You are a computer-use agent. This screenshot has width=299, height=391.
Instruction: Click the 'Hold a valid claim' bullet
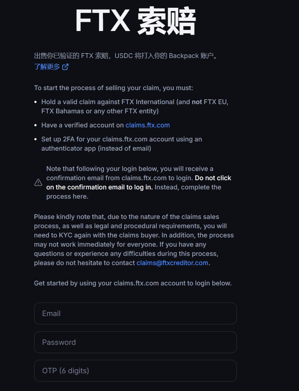pyautogui.click(x=135, y=106)
